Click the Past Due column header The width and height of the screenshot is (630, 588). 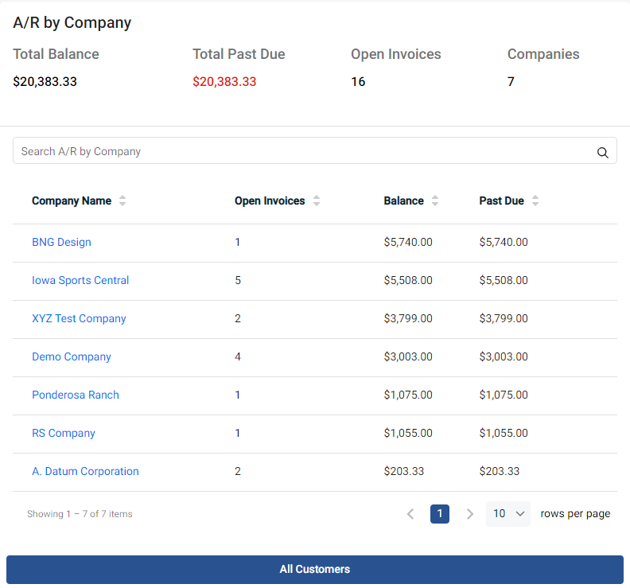pos(501,201)
